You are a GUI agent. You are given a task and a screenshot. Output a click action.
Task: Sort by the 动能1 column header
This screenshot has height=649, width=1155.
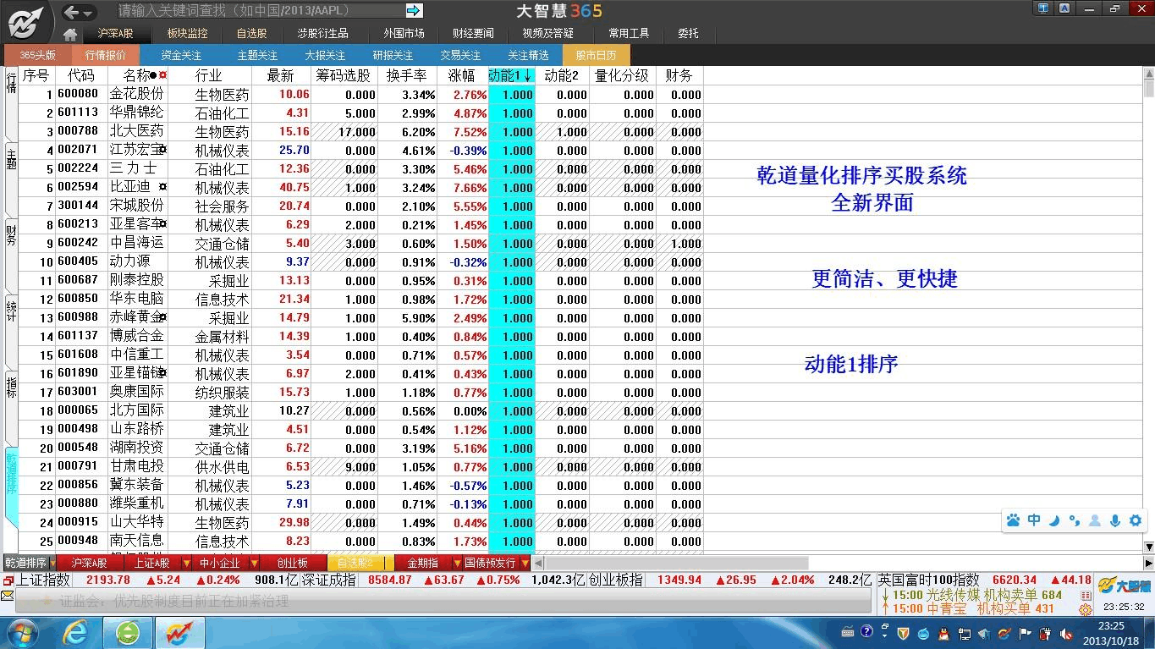click(x=511, y=75)
